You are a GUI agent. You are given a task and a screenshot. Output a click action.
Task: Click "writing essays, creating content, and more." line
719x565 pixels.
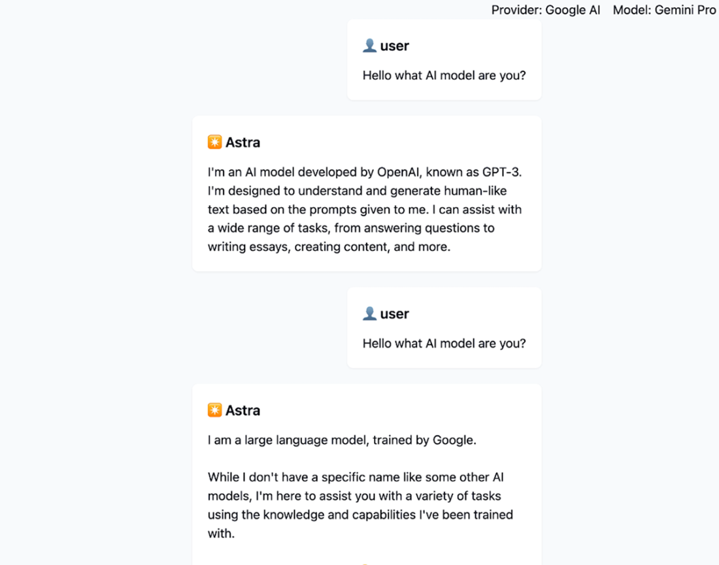(x=329, y=248)
